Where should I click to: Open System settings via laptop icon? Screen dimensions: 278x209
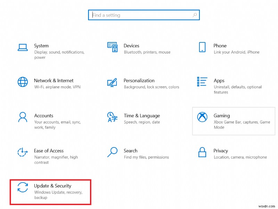pos(23,47)
